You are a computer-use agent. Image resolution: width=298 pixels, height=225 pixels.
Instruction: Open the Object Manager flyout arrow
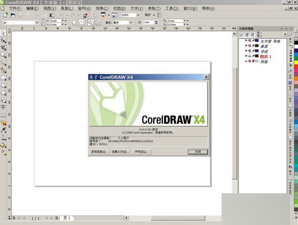285,34
